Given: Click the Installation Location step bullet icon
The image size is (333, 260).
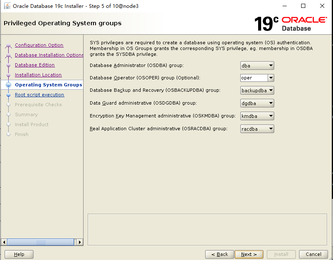Looking at the screenshot, I should (x=9, y=75).
